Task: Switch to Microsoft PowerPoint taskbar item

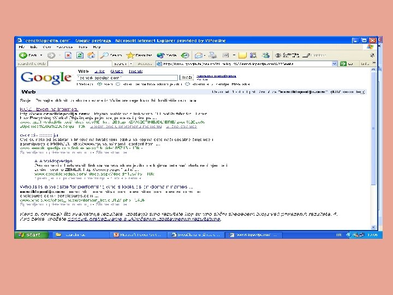Action: coord(139,235)
